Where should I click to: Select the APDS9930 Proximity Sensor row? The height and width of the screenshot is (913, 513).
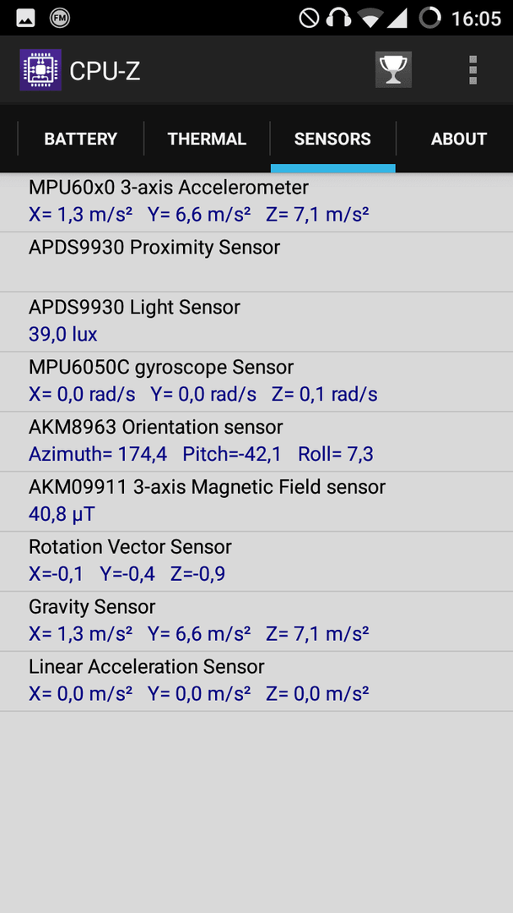coord(256,261)
